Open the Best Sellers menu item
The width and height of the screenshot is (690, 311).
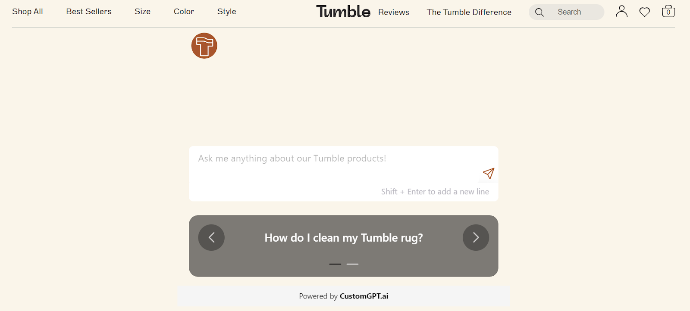point(89,12)
